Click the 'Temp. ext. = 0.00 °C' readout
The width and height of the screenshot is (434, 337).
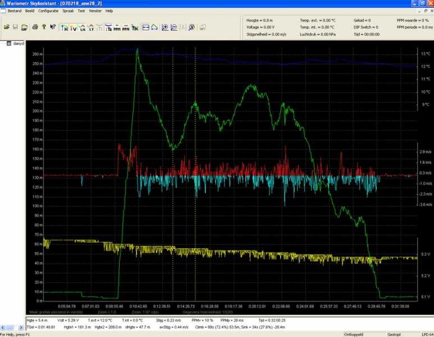coord(317,20)
